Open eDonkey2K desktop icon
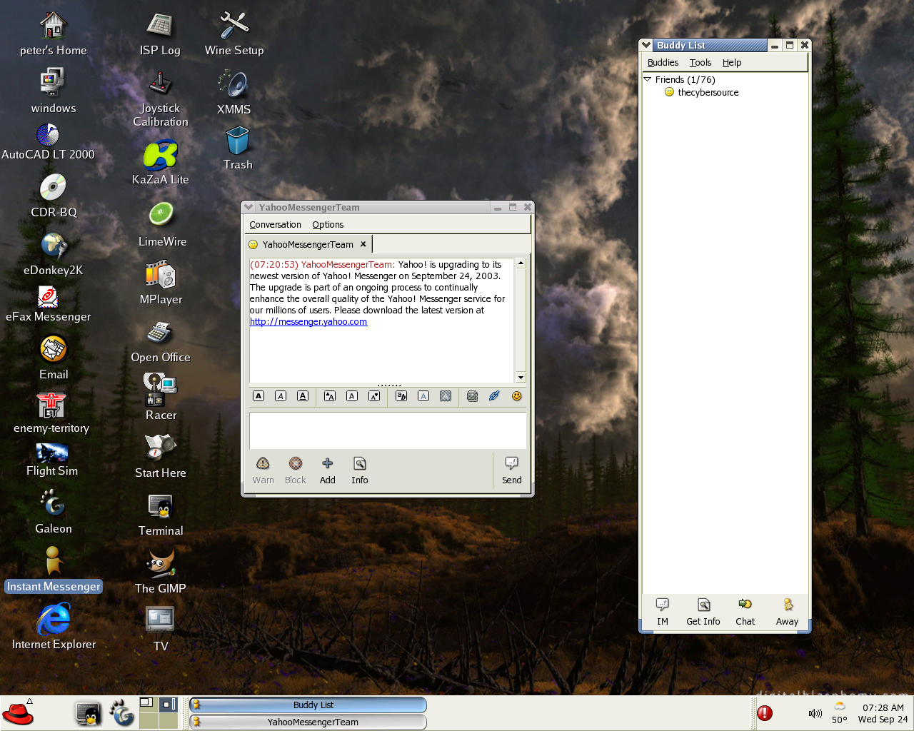 click(x=54, y=254)
